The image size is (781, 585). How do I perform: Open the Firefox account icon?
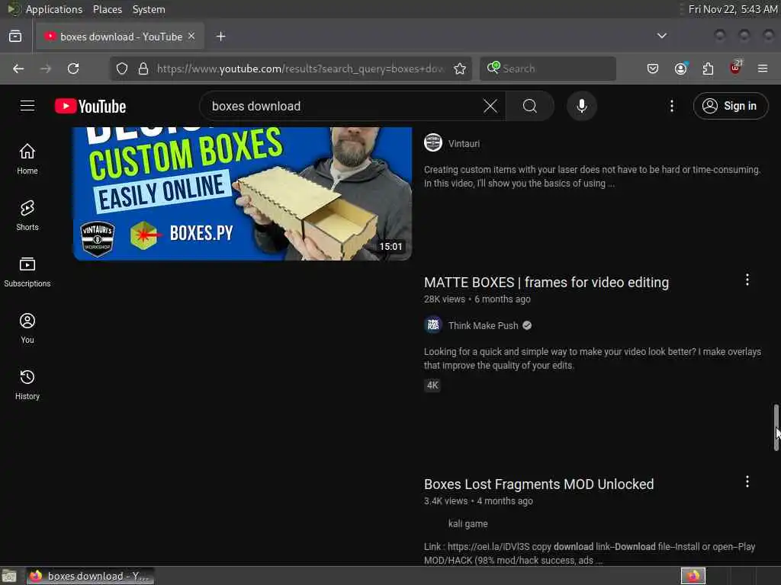click(681, 69)
